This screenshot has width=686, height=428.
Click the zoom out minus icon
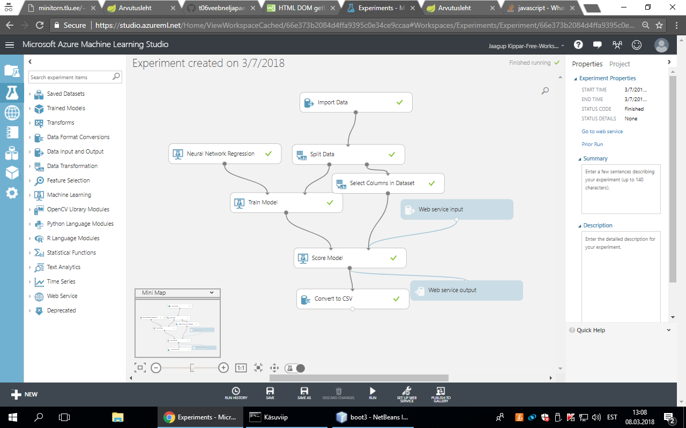[155, 368]
